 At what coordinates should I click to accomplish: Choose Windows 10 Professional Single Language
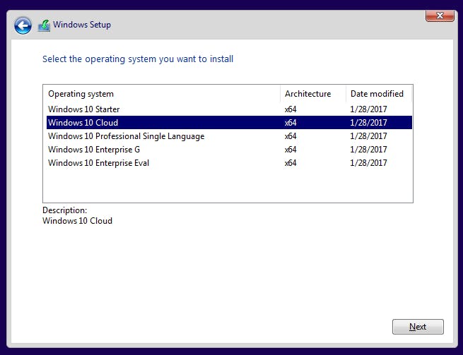click(x=229, y=136)
